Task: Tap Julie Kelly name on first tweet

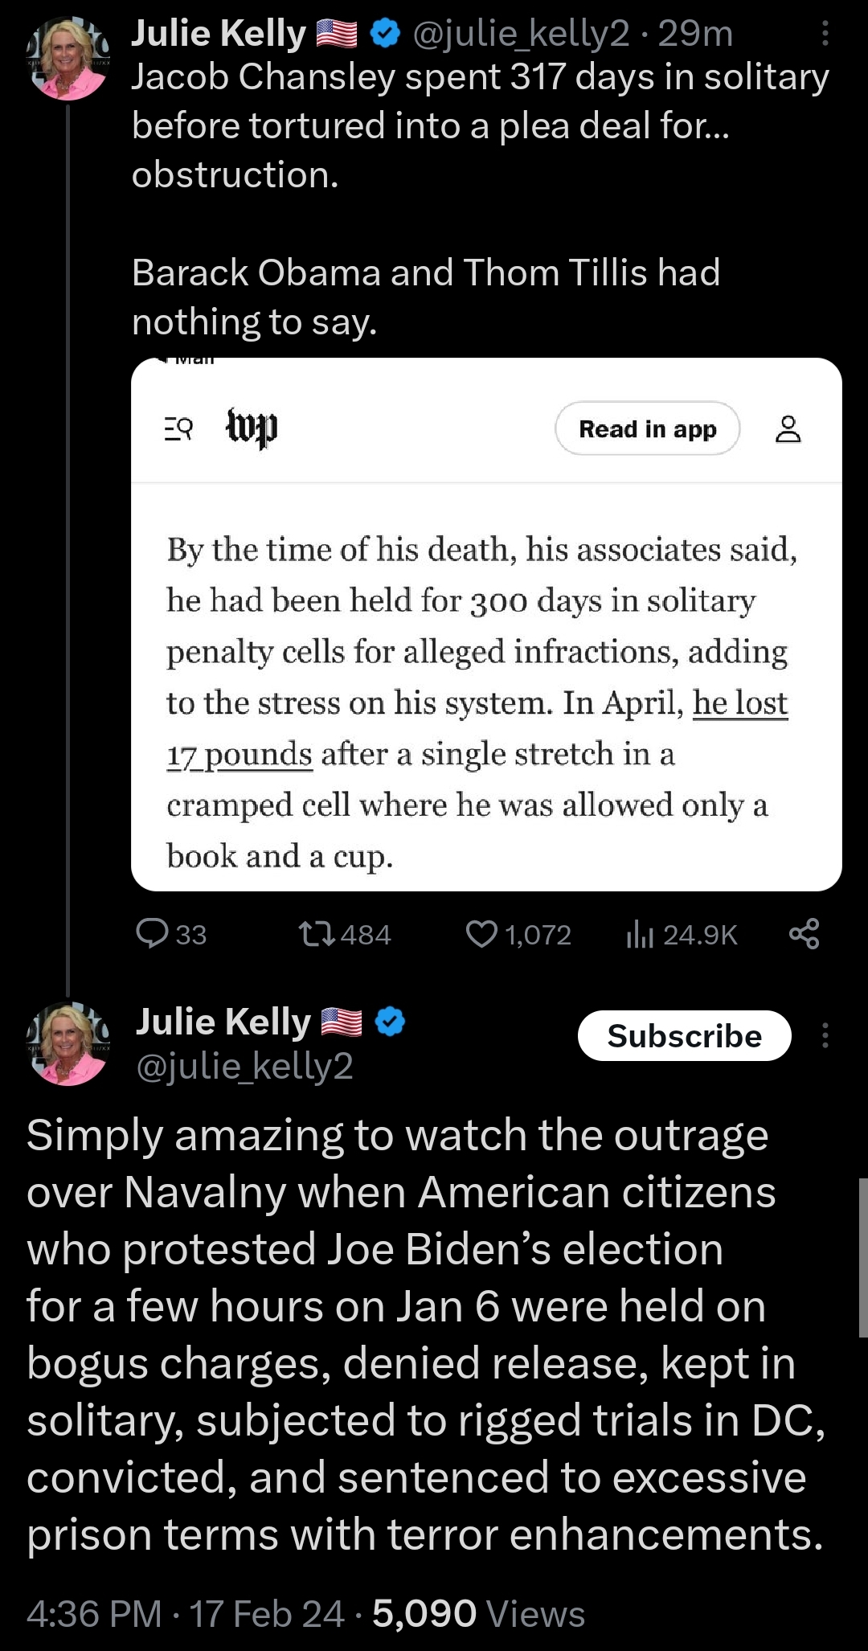Action: coord(219,34)
